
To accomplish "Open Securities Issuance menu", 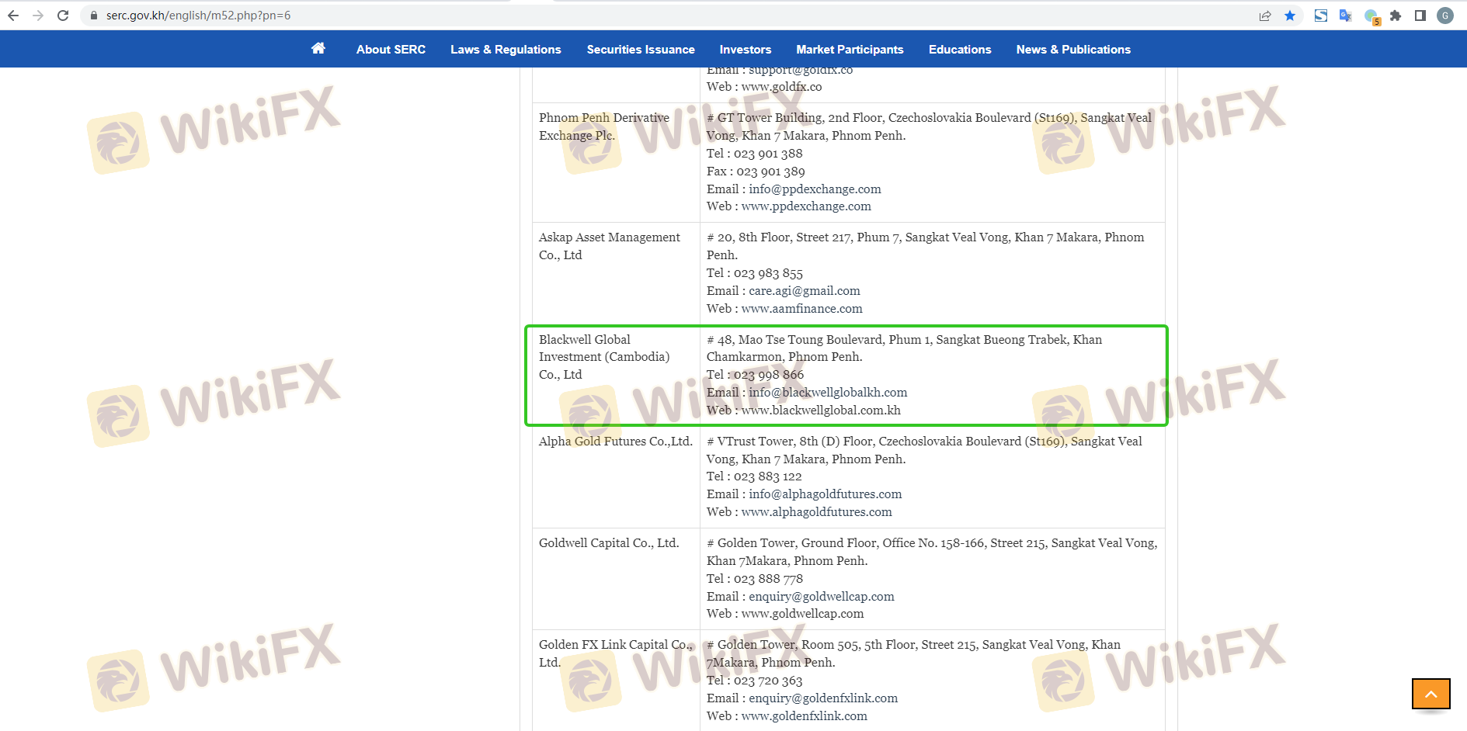I will [641, 50].
